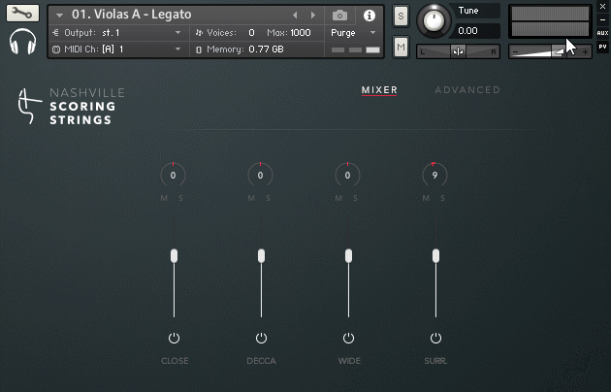
Task: Click the DECCA mic pan knob
Action: [260, 176]
